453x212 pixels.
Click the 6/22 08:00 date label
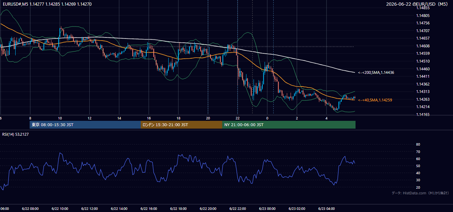coord(30,208)
